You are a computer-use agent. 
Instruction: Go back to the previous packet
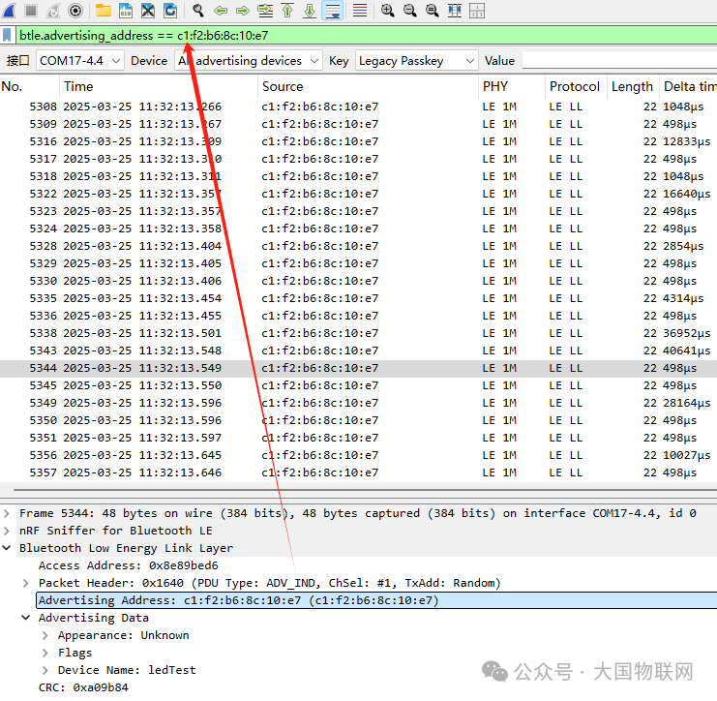click(x=221, y=10)
